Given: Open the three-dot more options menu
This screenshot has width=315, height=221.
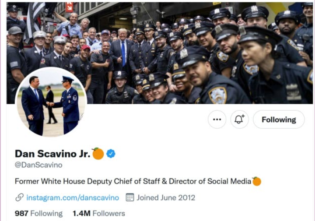Looking at the screenshot, I should (x=217, y=119).
